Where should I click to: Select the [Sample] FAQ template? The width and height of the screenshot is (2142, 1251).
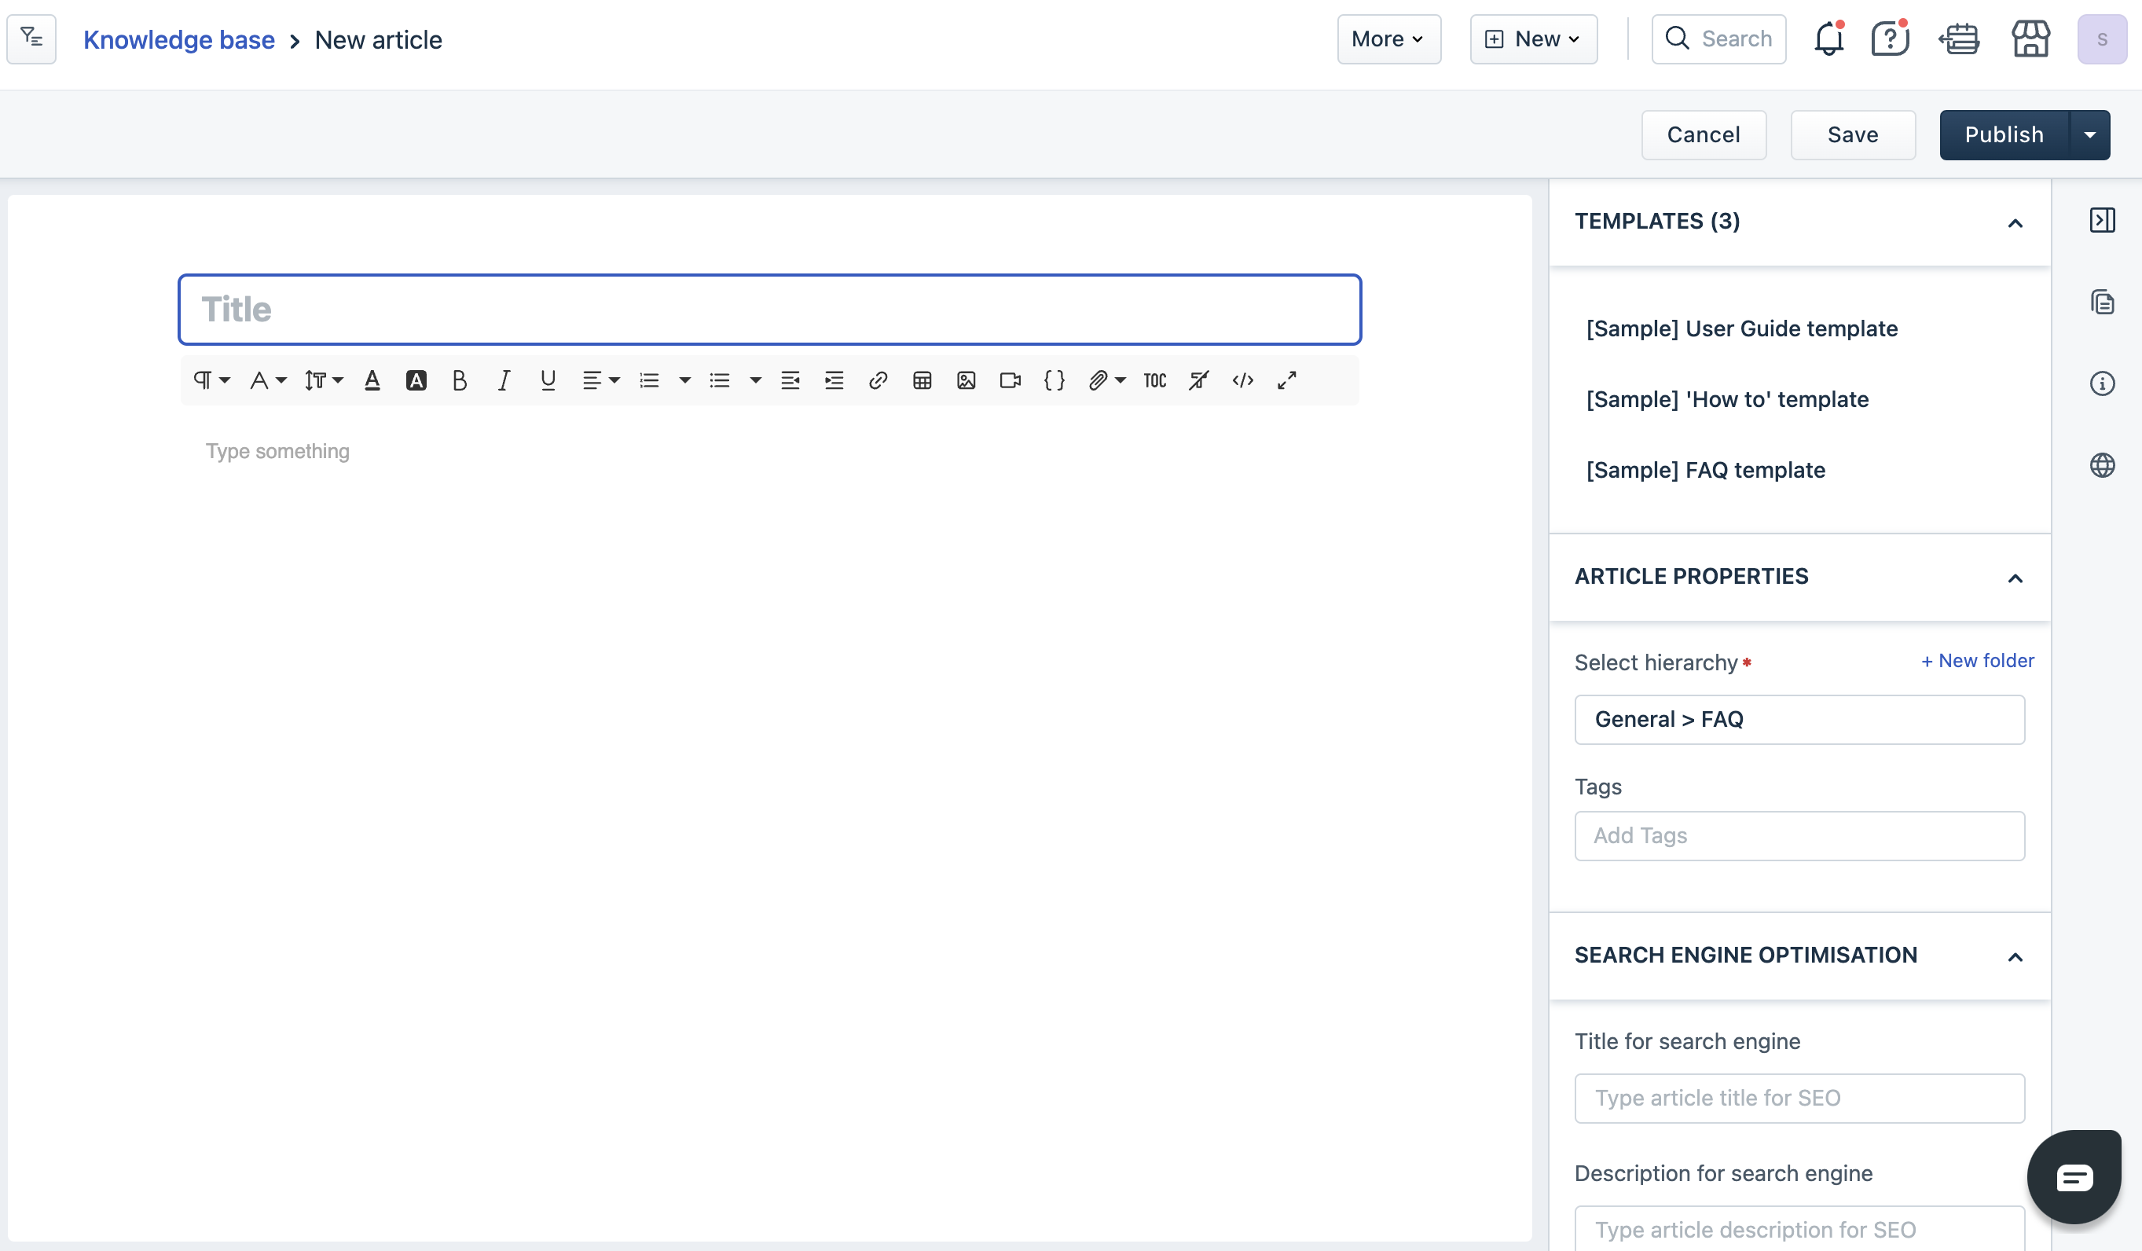(1705, 470)
